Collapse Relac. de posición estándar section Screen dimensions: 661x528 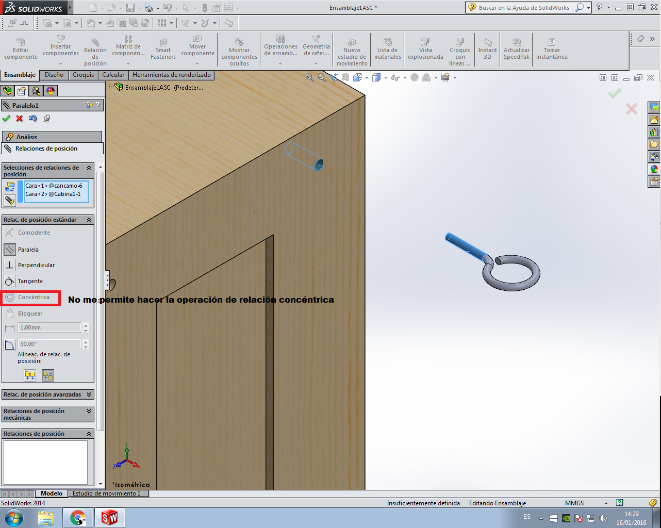click(x=89, y=220)
